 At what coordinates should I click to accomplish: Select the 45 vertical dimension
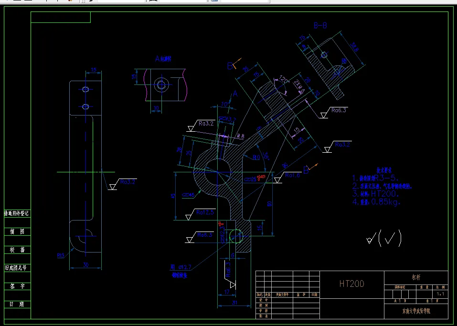coord(173,196)
